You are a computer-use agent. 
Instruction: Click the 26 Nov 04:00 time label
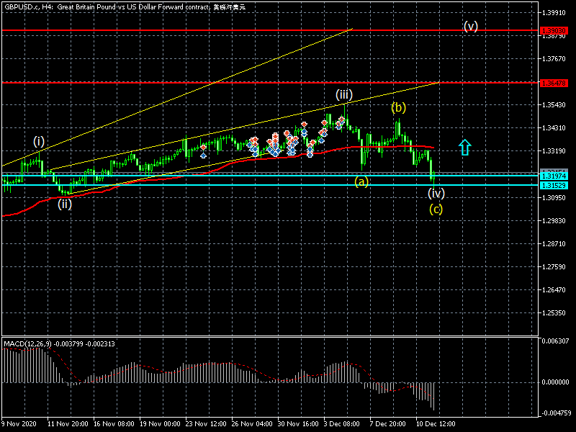tap(252, 423)
